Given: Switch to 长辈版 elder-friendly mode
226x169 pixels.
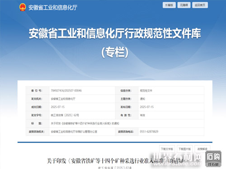Looking at the screenshot, I should pyautogui.click(x=169, y=5).
